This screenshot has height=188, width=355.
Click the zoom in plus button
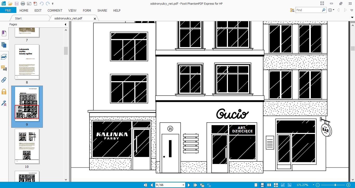pos(348,185)
